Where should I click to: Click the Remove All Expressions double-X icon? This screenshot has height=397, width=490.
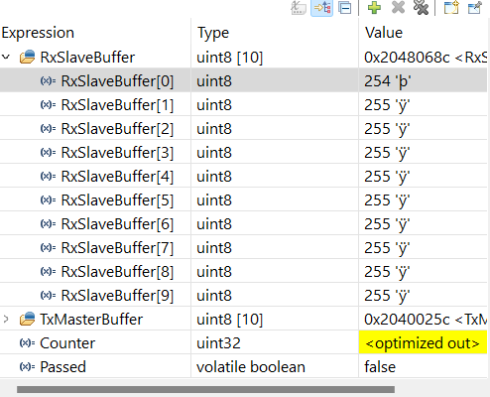[x=421, y=8]
